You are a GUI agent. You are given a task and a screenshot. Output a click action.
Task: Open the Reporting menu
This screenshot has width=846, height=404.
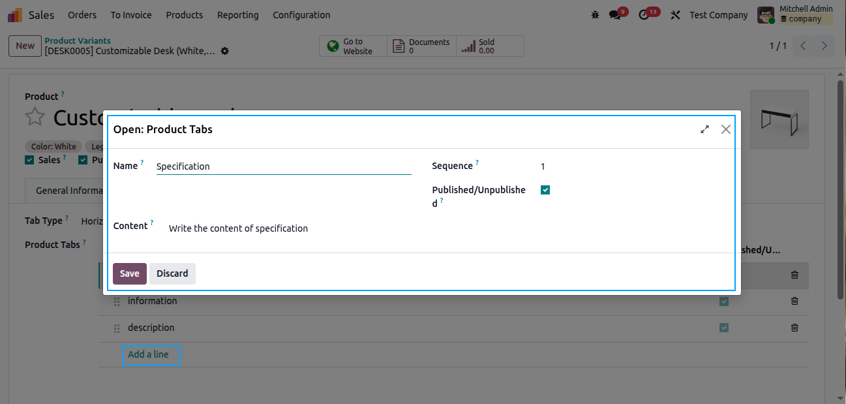pos(237,15)
